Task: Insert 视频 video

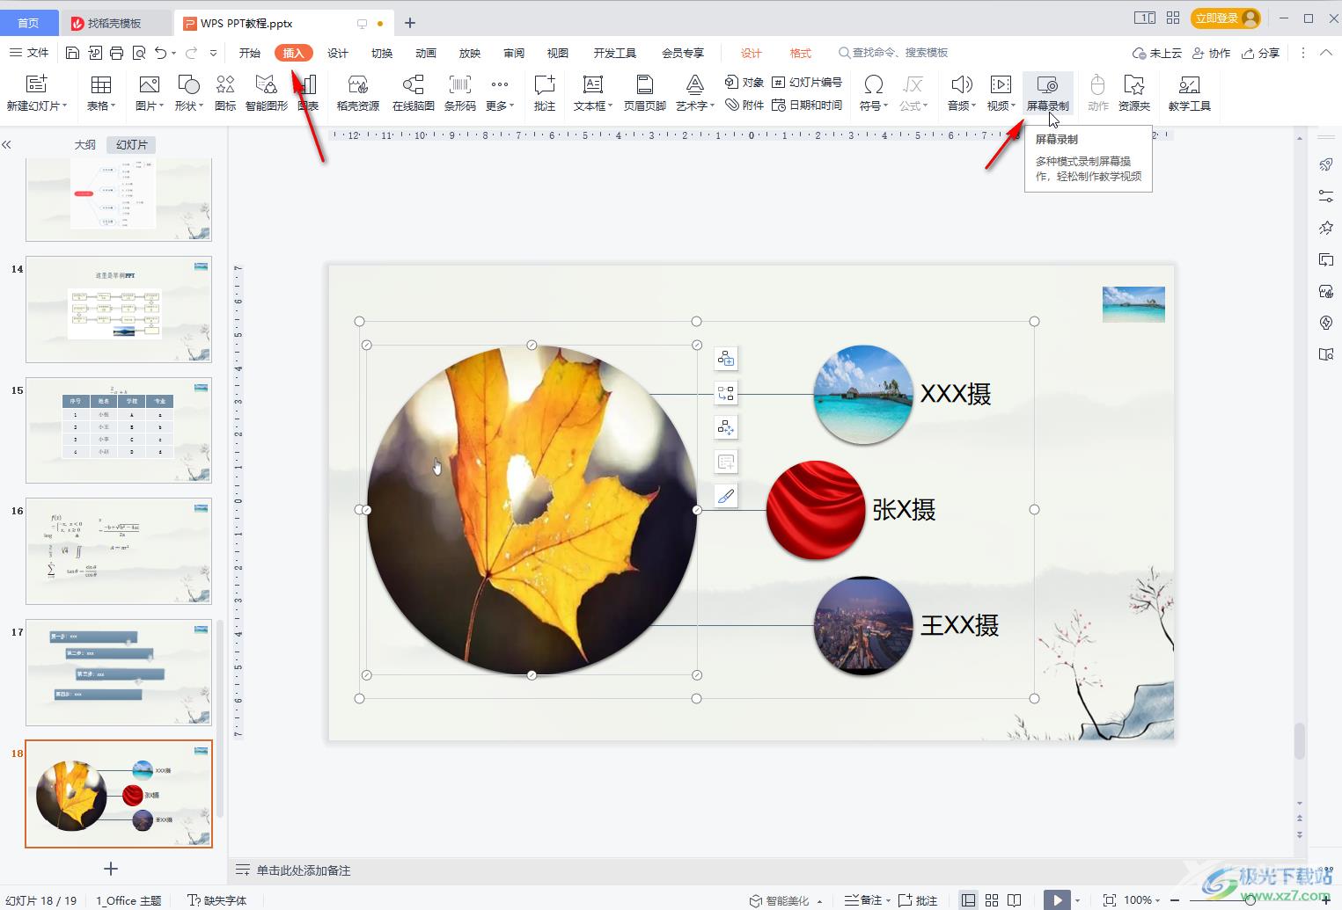Action: pos(1001,93)
